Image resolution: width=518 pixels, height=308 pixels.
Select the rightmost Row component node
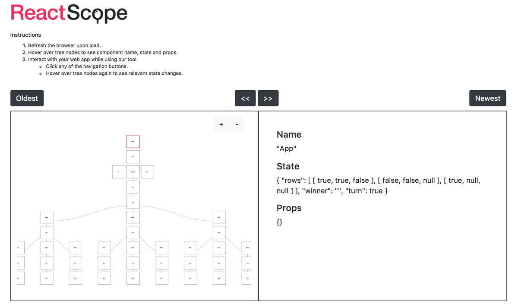coord(219,217)
